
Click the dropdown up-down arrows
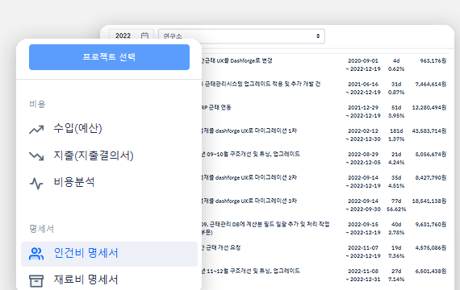(x=318, y=36)
